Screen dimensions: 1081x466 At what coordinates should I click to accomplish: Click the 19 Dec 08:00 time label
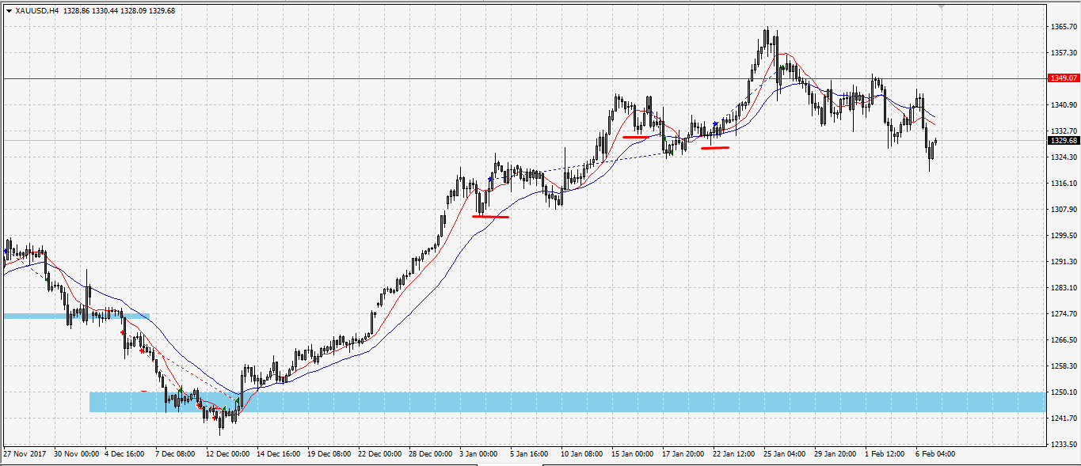click(329, 454)
